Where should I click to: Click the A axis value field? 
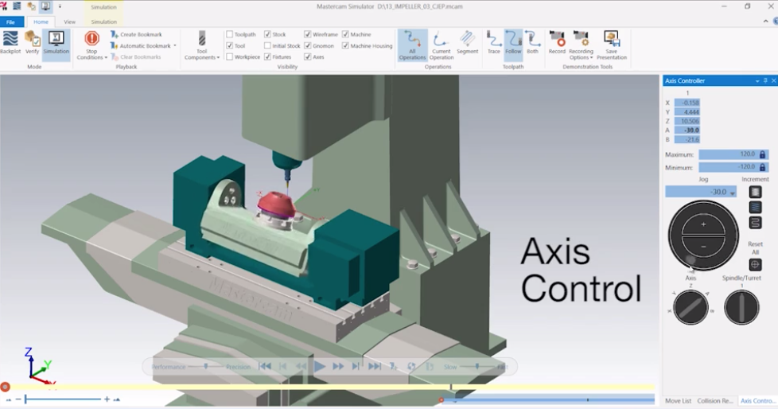pos(687,130)
